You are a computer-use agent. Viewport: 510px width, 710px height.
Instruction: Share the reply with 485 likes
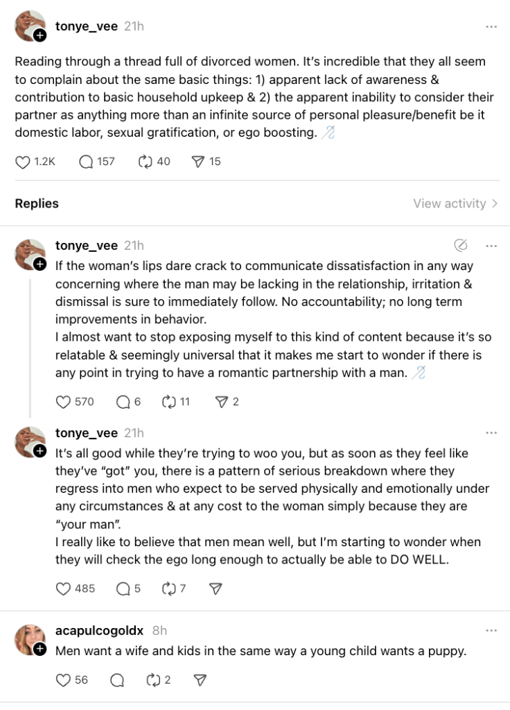click(x=216, y=589)
